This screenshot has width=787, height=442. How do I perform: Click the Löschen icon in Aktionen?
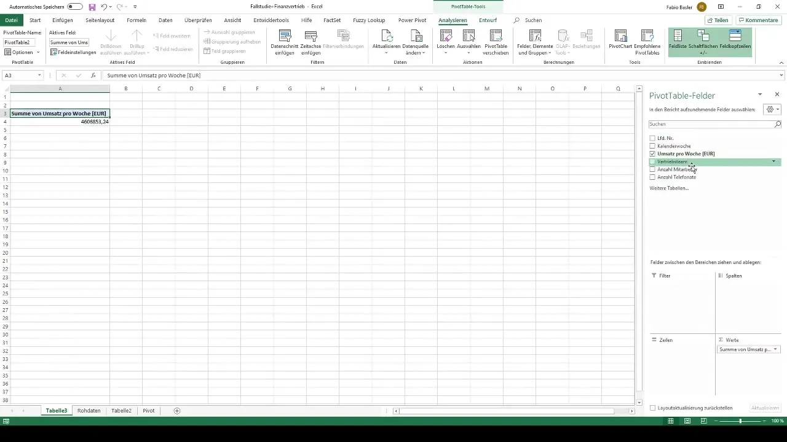click(446, 36)
